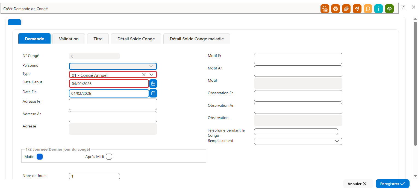
Task: Click the Enregistrer button
Action: coord(393,184)
